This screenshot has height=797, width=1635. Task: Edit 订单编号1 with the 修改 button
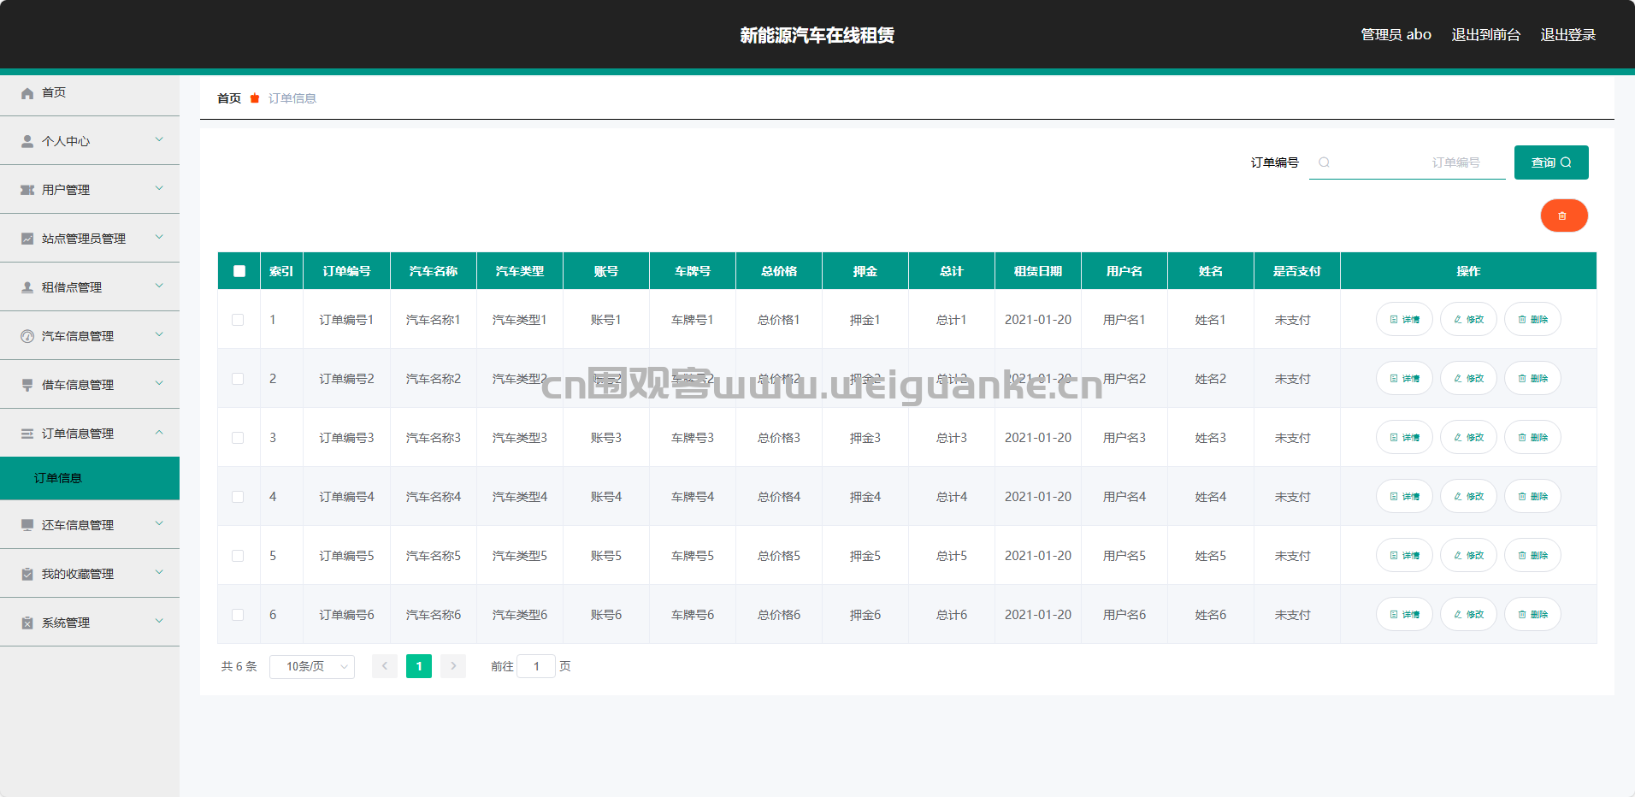pyautogui.click(x=1468, y=319)
